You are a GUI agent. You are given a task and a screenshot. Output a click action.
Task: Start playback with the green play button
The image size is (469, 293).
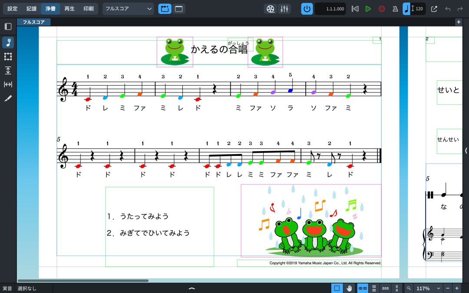coord(368,9)
